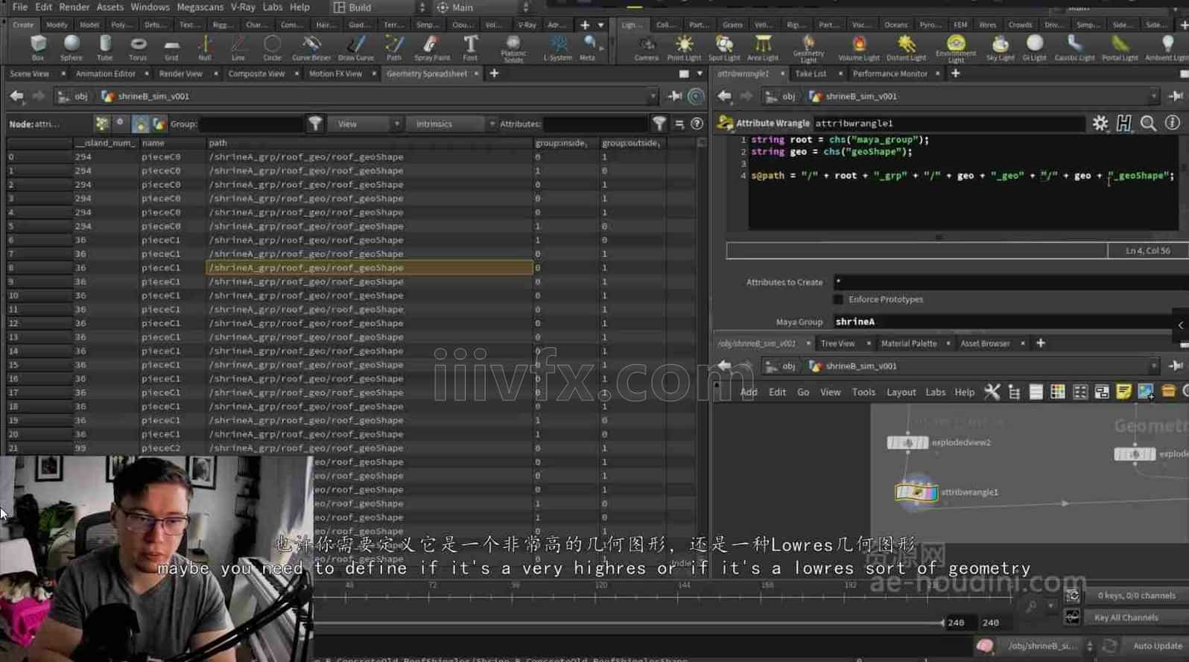Open the Render menu
Image resolution: width=1189 pixels, height=662 pixels.
(74, 7)
